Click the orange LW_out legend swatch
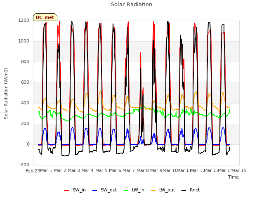This screenshot has height=198, width=264. pos(153,191)
